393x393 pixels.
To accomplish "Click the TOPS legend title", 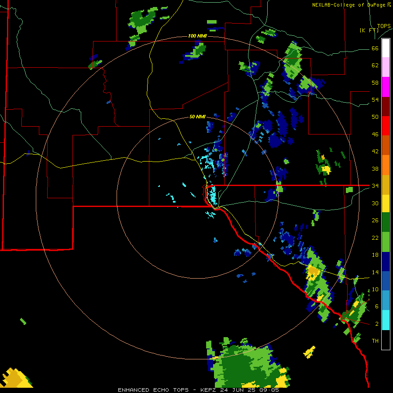I will pos(384,26).
